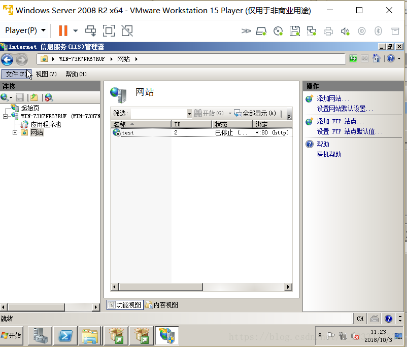Show more VMware devices chevron
Image resolution: width=407 pixels, height=347 pixels.
tap(246, 31)
